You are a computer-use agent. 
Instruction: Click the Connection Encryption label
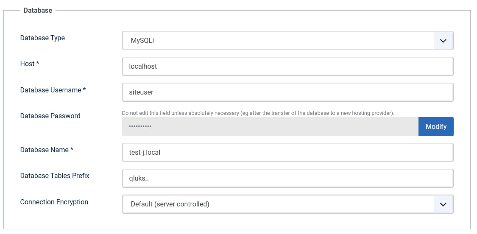click(x=54, y=202)
